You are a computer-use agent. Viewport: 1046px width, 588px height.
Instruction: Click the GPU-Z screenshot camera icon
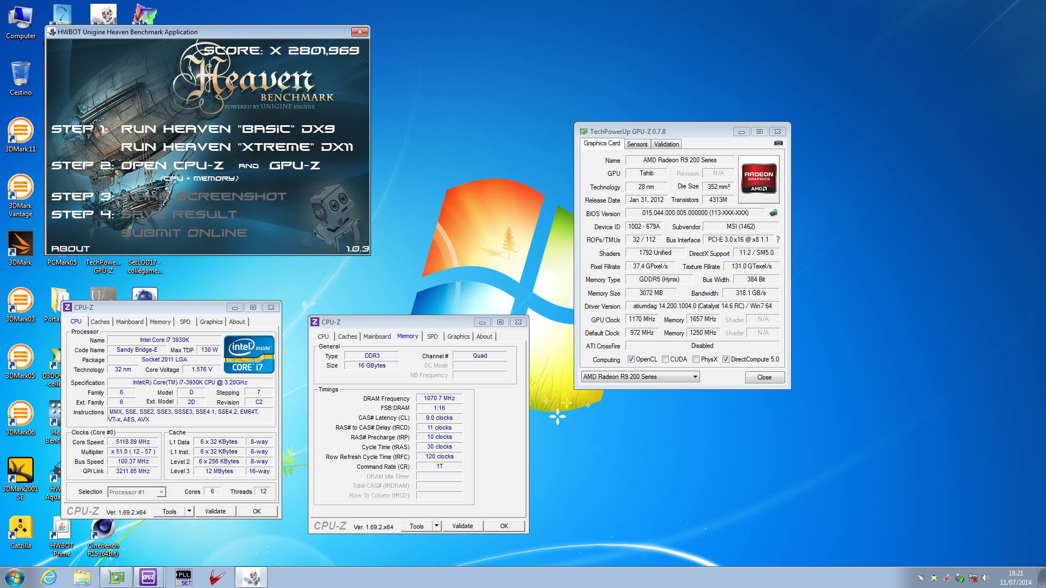click(779, 143)
